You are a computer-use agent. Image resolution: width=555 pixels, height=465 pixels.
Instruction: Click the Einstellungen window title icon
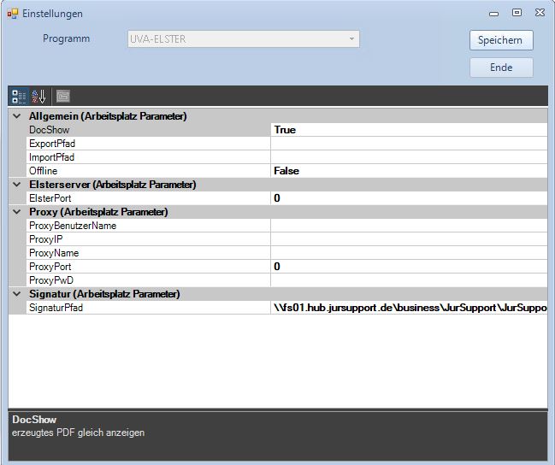coord(13,14)
